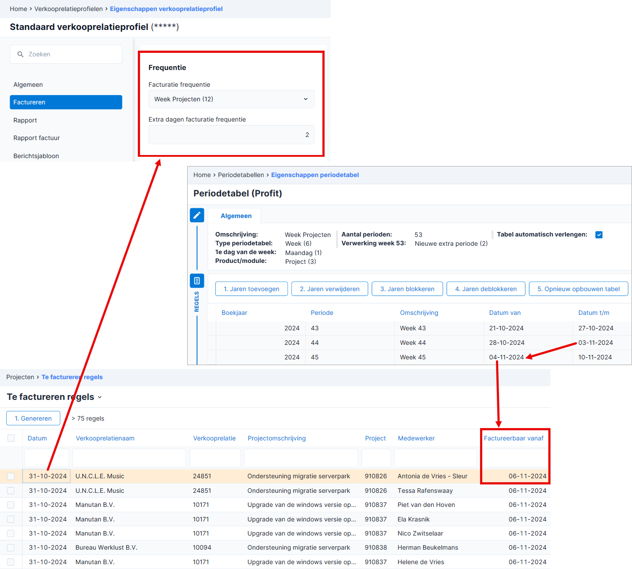The height and width of the screenshot is (569, 632).
Task: Go to the Periodetabellen breadcrumb link
Action: click(x=241, y=175)
